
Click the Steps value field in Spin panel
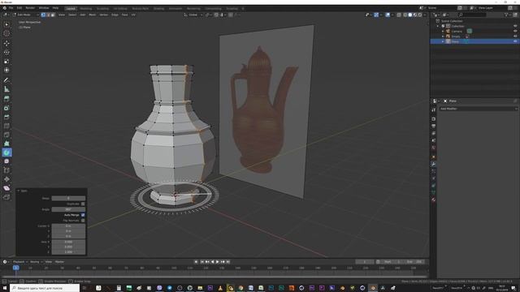tap(68, 198)
